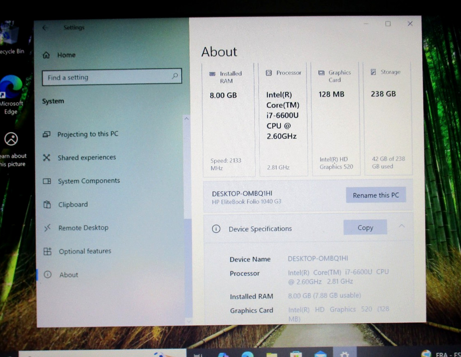The height and width of the screenshot is (357, 461).
Task: Click the 8.00 GB (7.88 GB usable) value
Action: 325,295
